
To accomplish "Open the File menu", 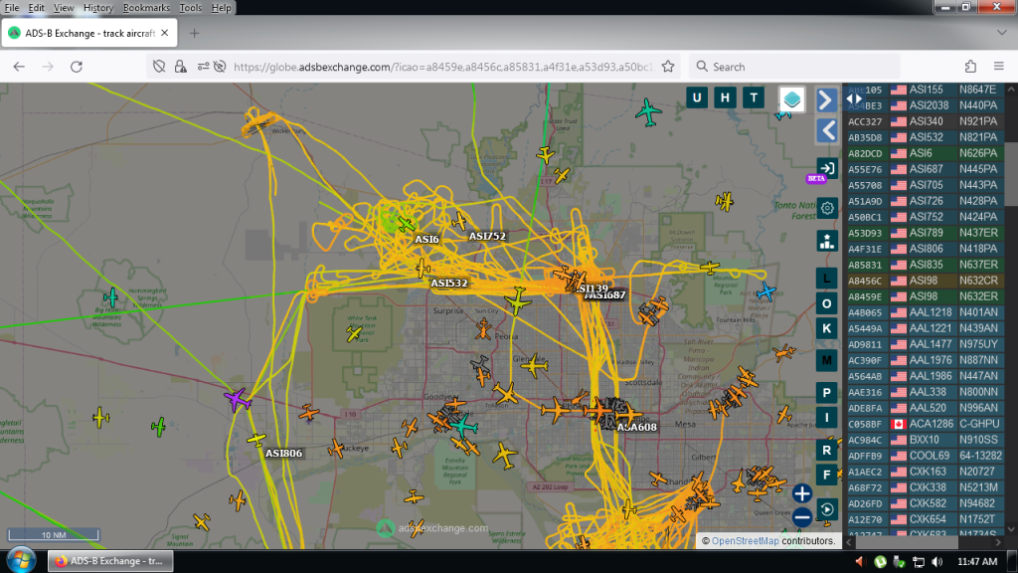I will 12,8.
